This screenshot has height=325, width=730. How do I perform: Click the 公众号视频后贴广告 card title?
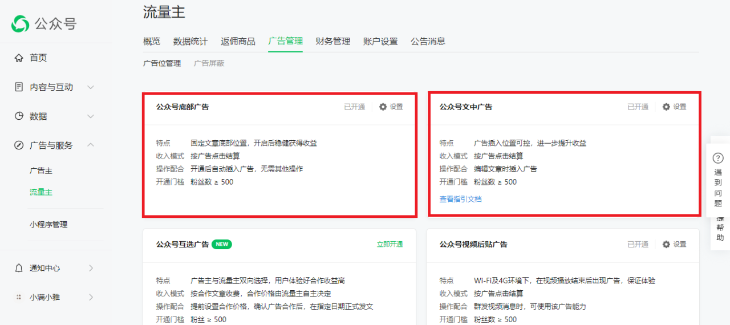(x=473, y=244)
